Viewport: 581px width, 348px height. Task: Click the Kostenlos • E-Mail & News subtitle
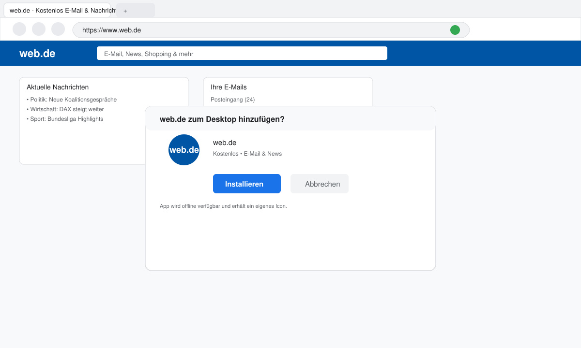247,154
